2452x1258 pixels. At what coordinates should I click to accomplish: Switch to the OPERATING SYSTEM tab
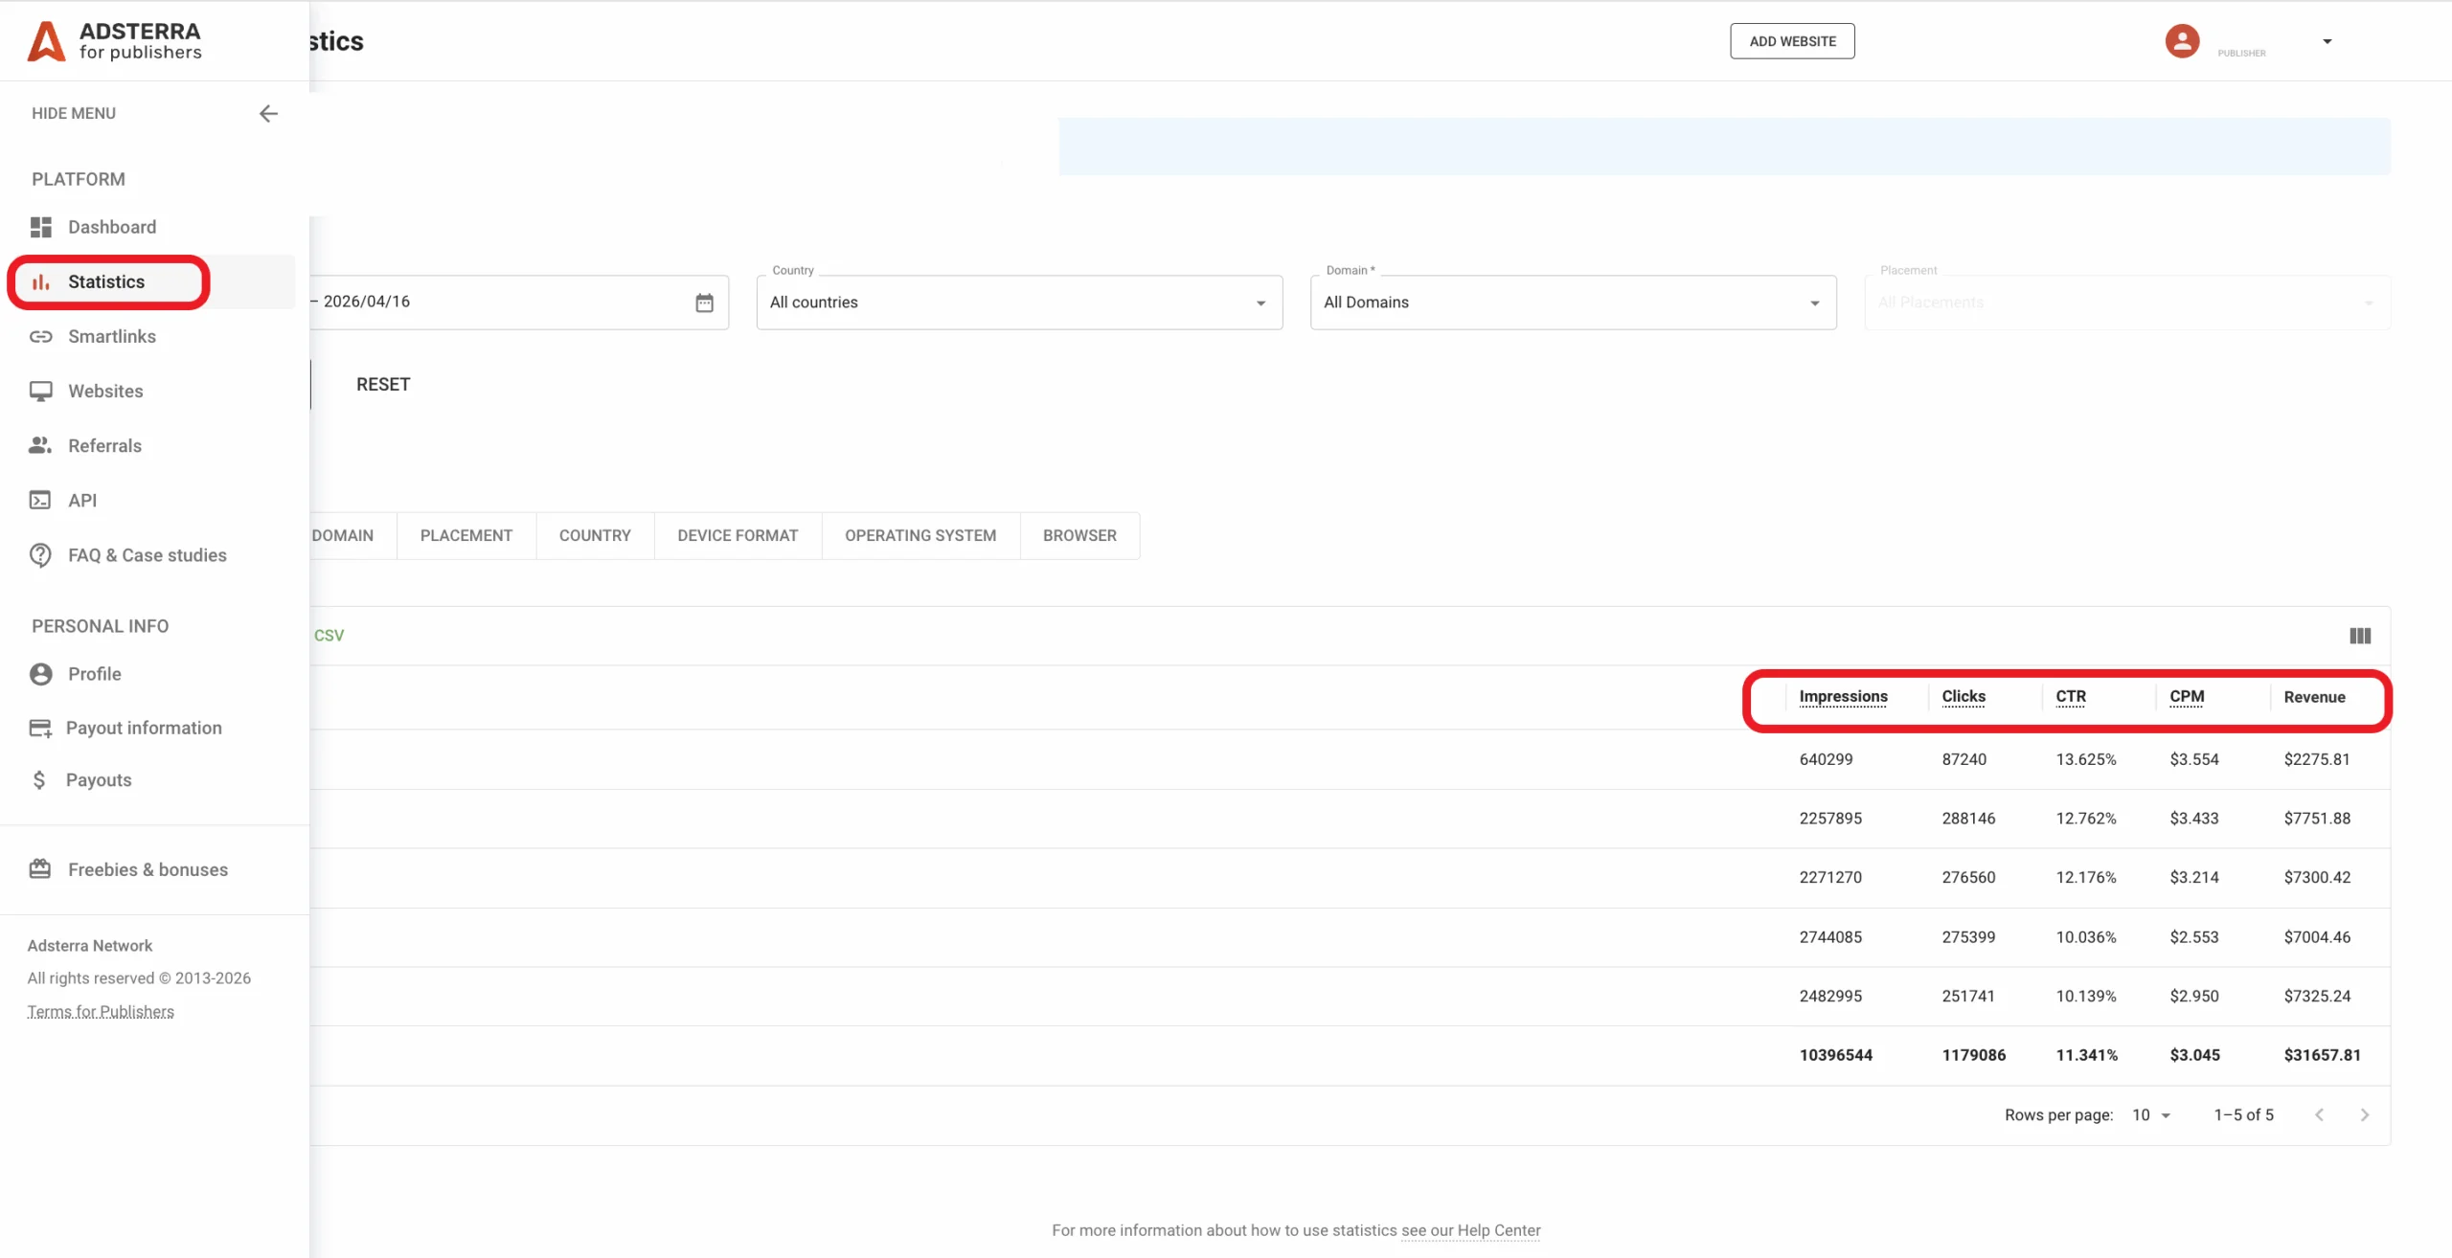pyautogui.click(x=919, y=535)
